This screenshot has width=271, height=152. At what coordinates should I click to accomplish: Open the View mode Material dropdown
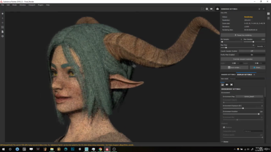(x=247, y=79)
